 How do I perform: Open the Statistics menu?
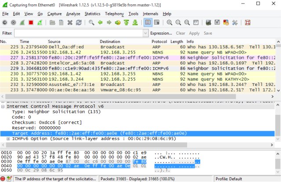92,14
